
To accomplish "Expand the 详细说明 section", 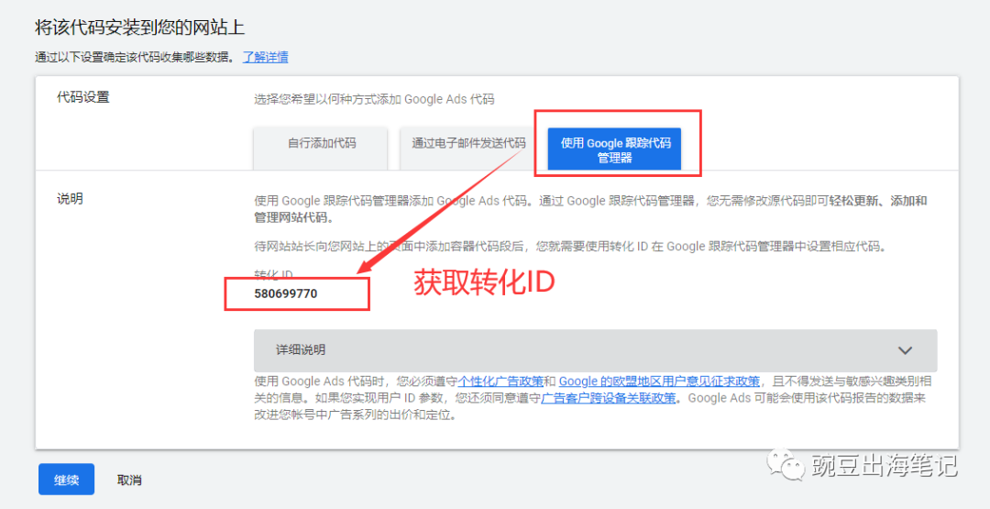I will [x=596, y=349].
